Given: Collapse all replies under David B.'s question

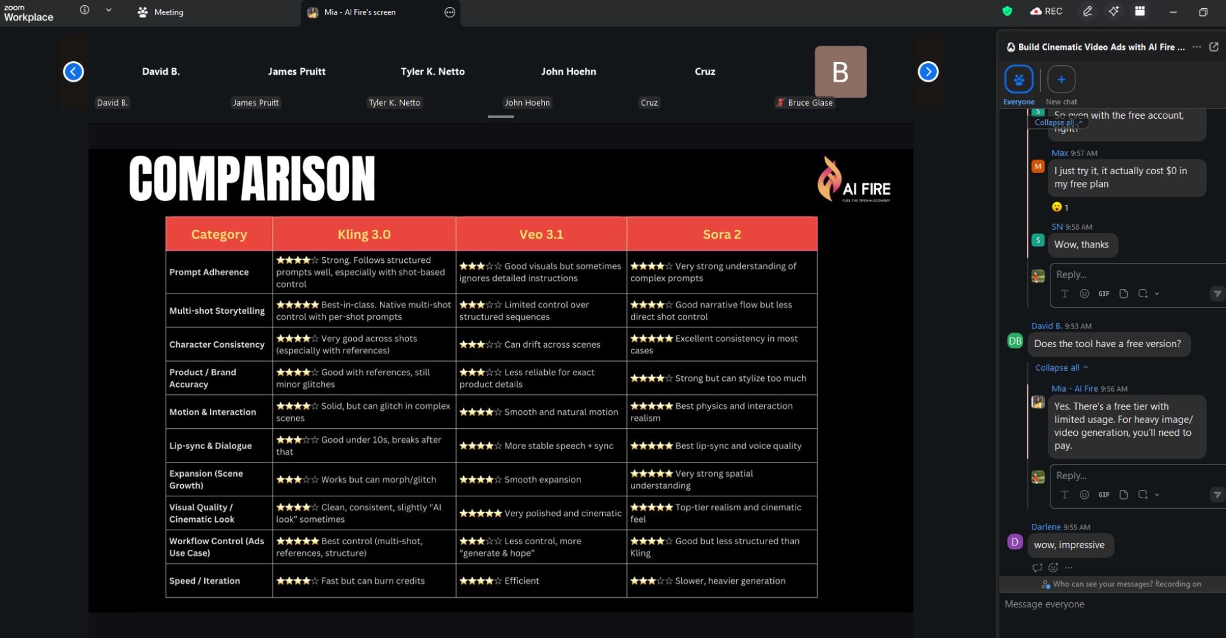Looking at the screenshot, I should coord(1061,368).
